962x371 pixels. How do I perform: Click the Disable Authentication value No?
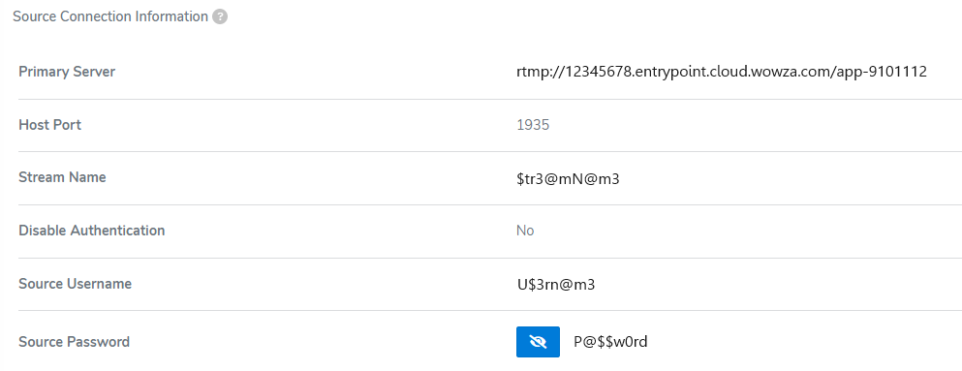pyautogui.click(x=525, y=231)
